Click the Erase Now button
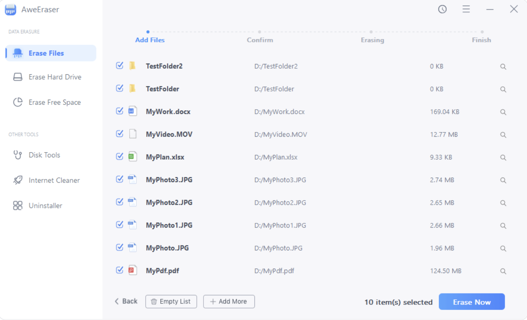Viewport: 527px width, 320px height. pyautogui.click(x=472, y=302)
